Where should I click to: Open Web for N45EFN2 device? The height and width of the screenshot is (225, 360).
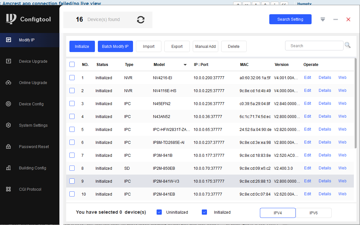(342, 103)
